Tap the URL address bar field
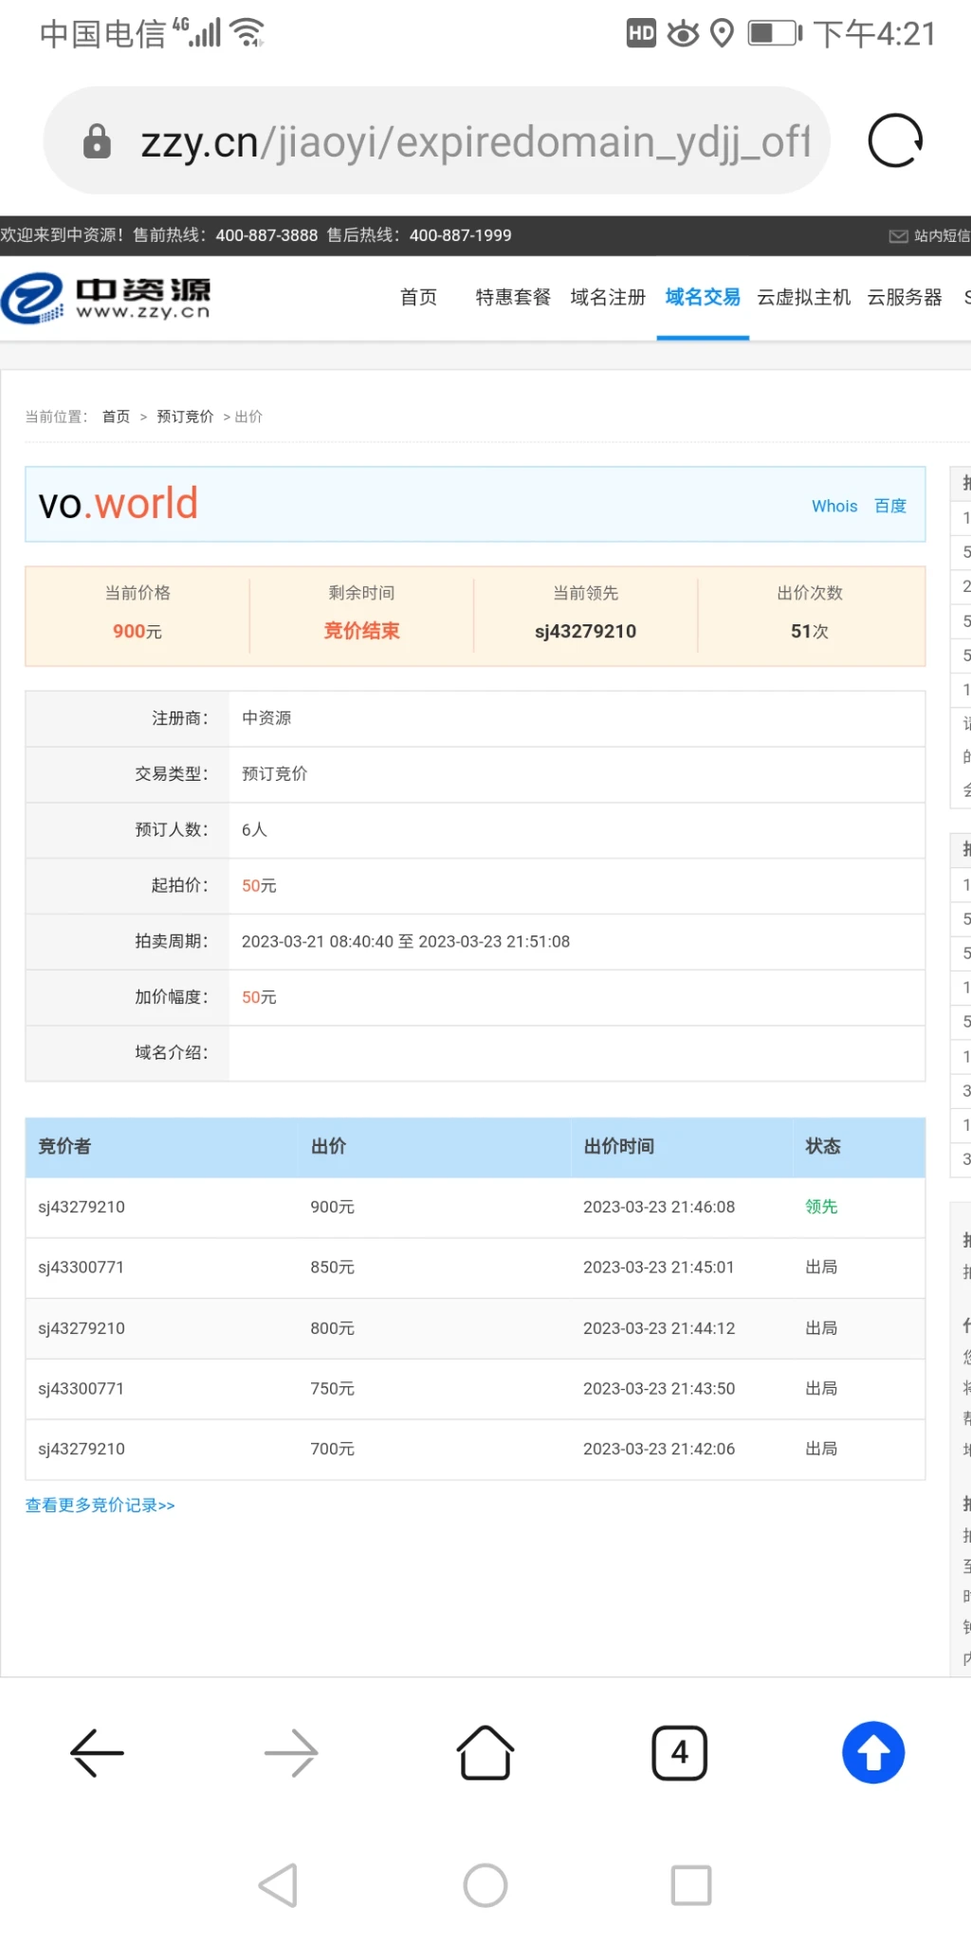This screenshot has width=971, height=1943. 474,141
